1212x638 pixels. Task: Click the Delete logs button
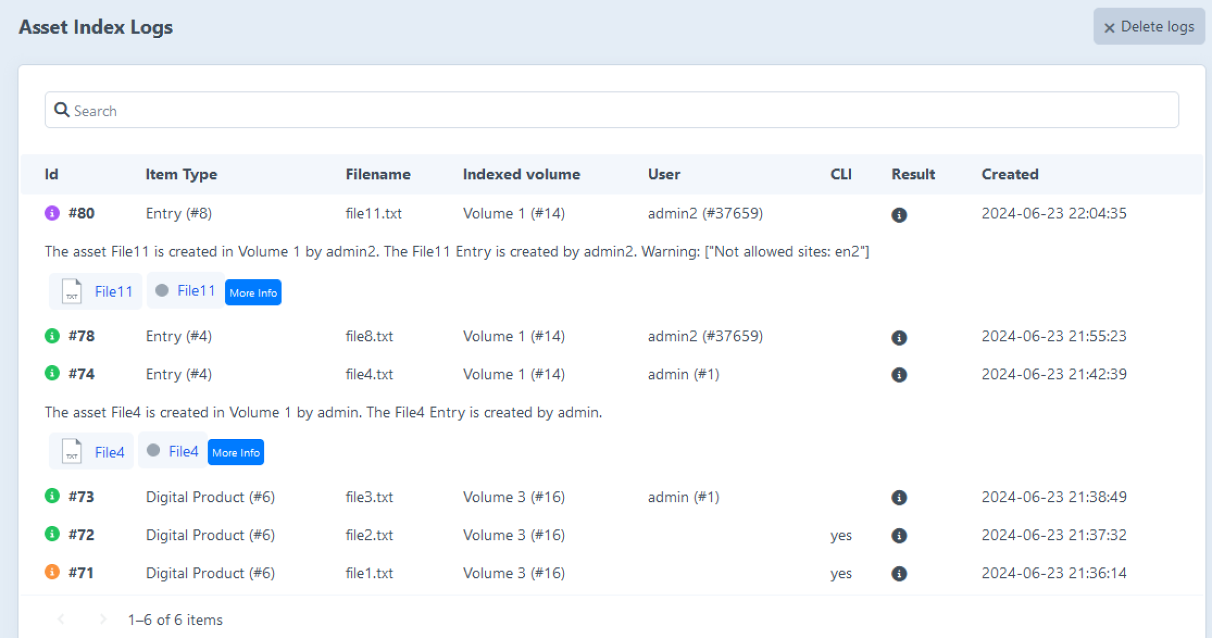click(1149, 26)
